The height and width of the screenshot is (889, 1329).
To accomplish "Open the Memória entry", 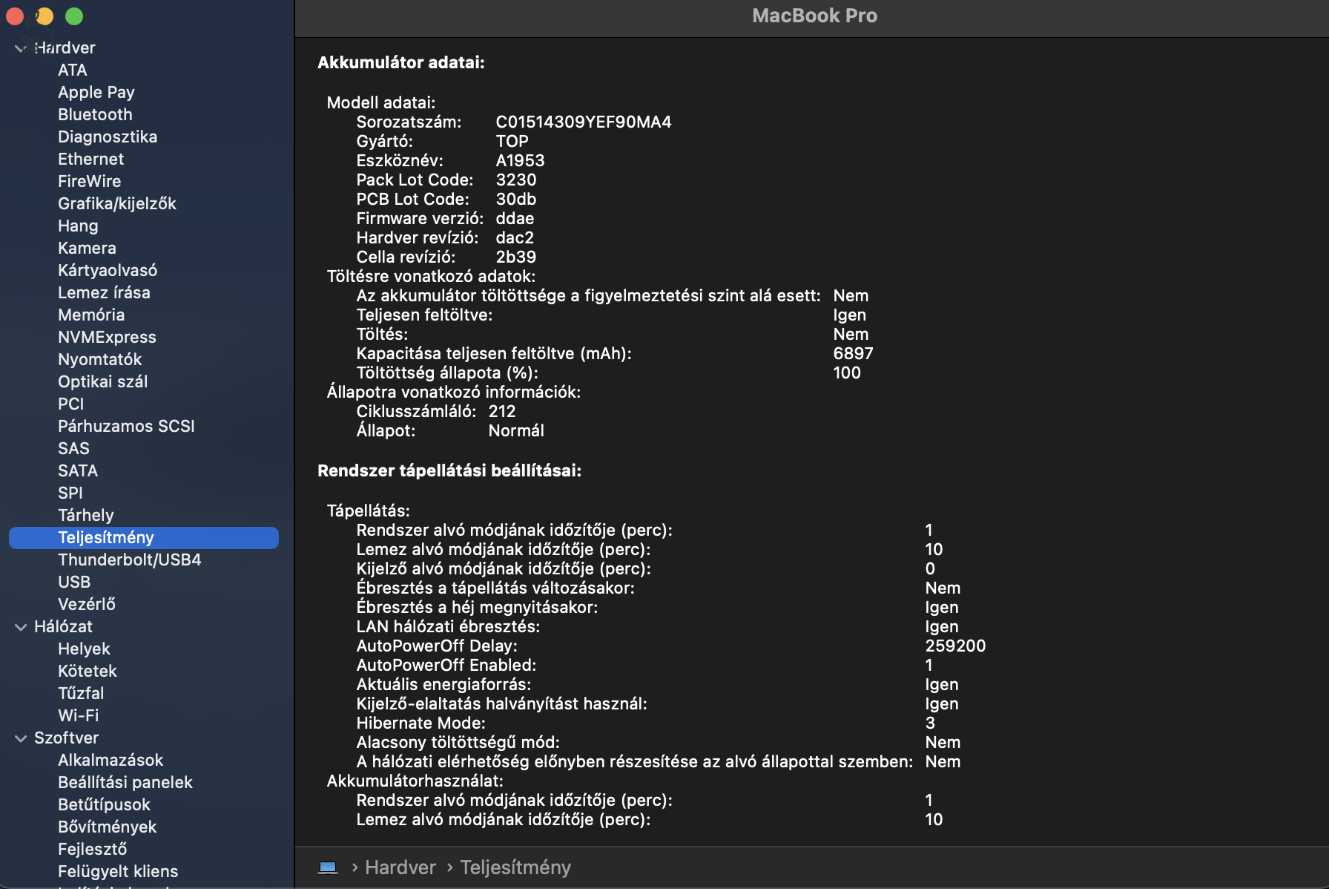I will [91, 315].
